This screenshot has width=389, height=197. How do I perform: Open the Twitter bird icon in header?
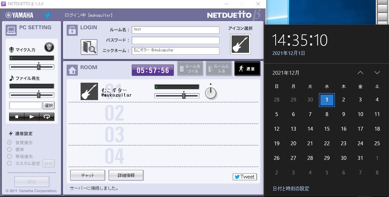point(47,15)
